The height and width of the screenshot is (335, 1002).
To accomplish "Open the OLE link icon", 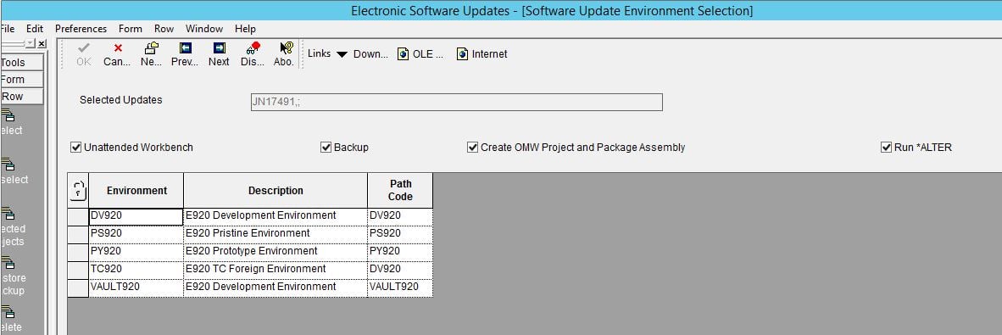I will (403, 54).
